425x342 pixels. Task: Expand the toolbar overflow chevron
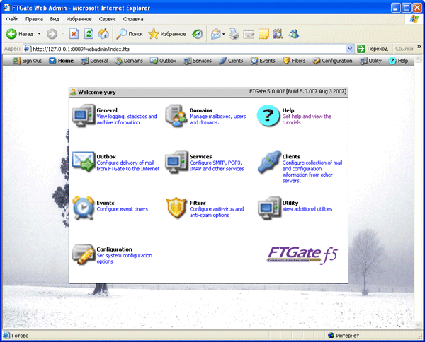point(419,47)
